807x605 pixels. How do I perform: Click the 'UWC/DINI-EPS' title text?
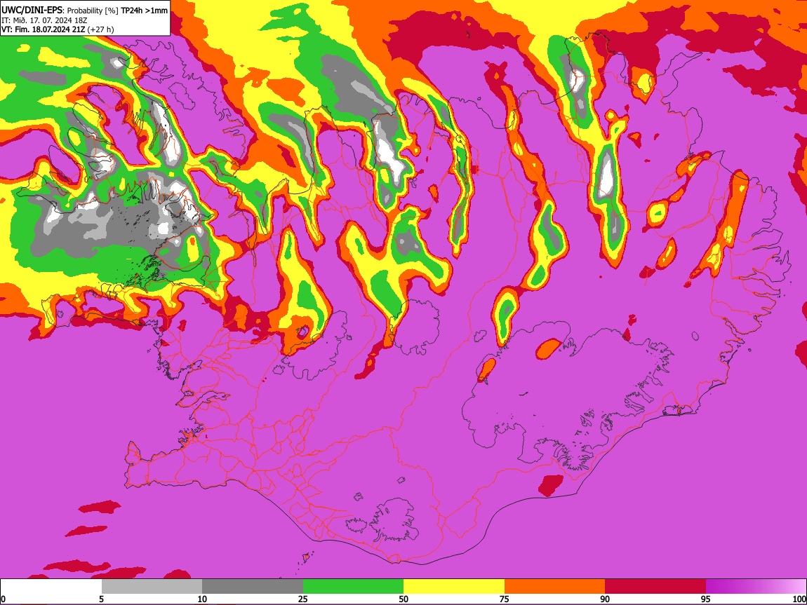32,11
